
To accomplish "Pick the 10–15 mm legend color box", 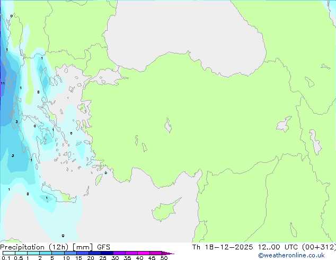I will (x=70, y=253).
